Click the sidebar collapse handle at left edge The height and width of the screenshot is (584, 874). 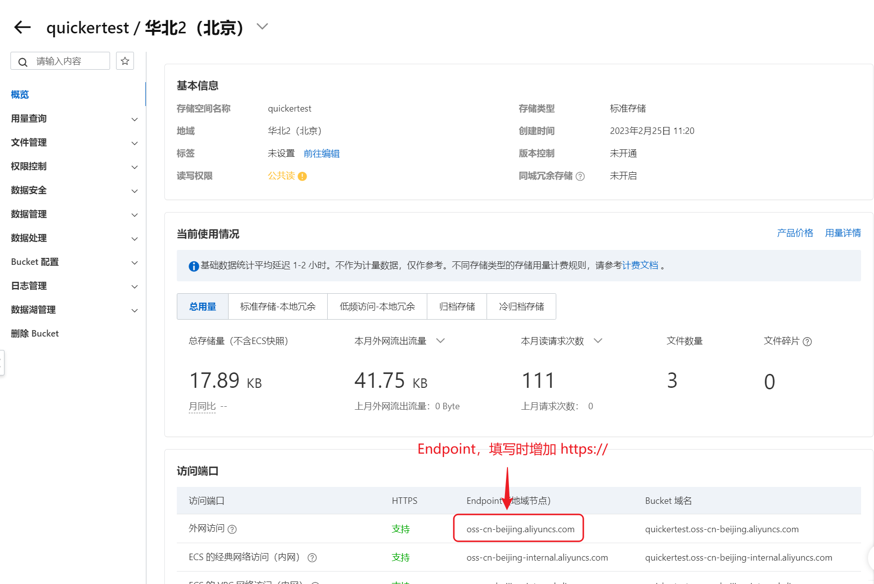tap(2, 362)
